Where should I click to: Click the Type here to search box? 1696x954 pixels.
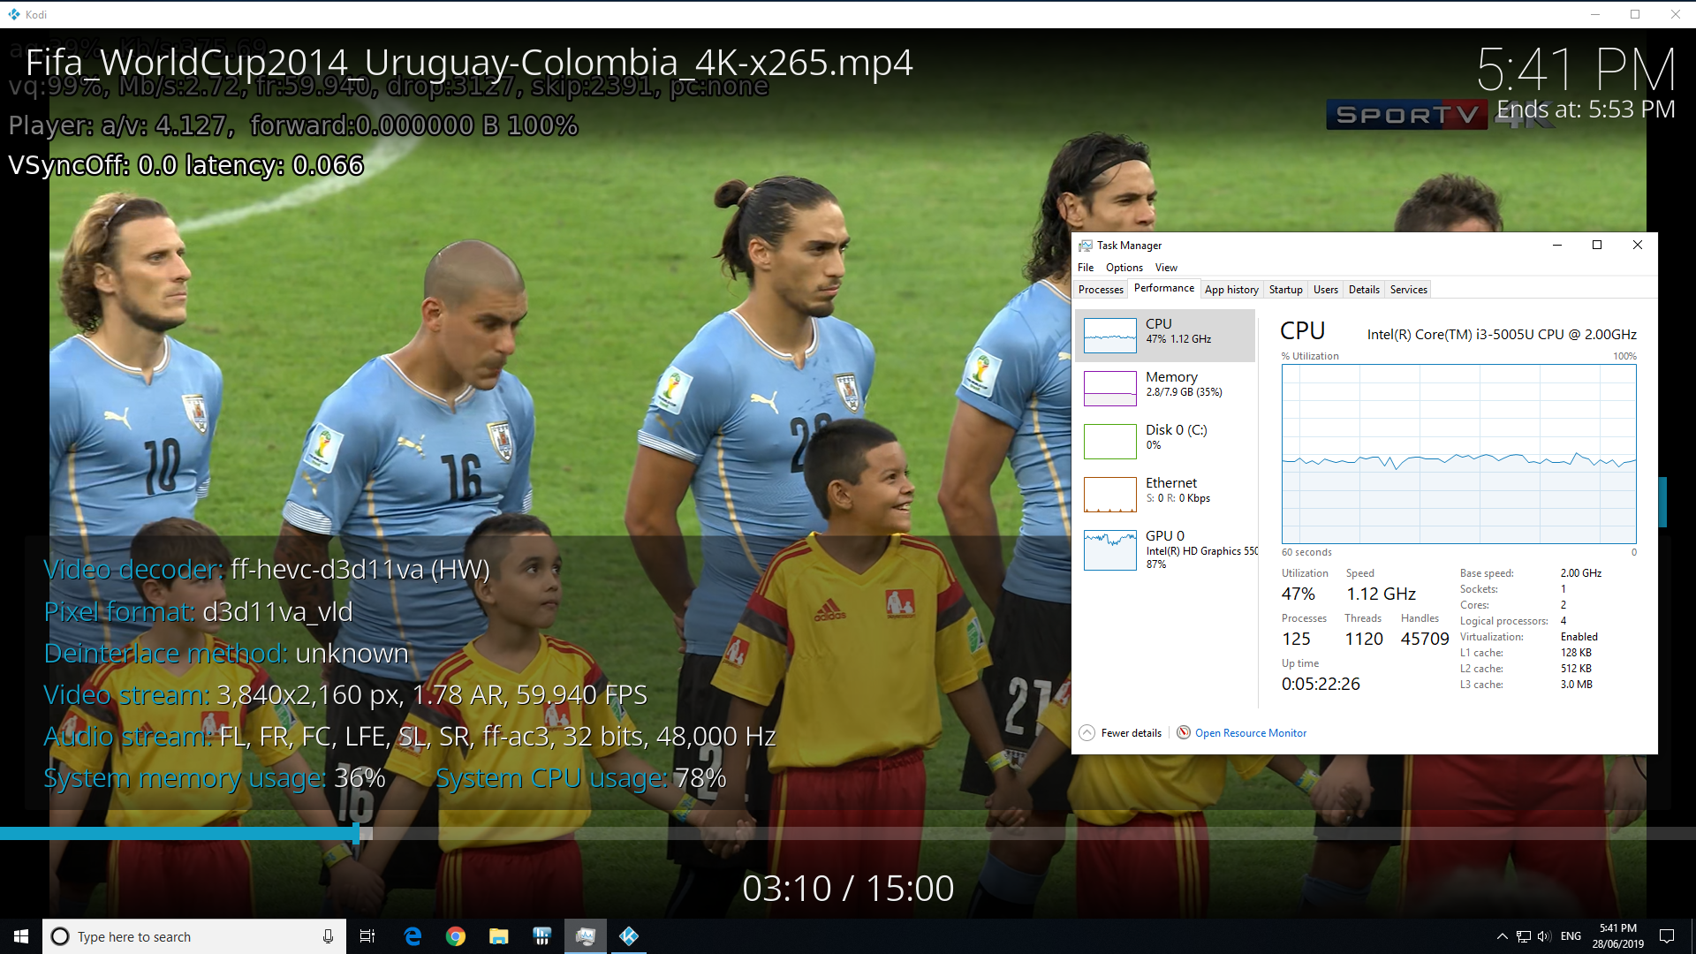coord(193,936)
